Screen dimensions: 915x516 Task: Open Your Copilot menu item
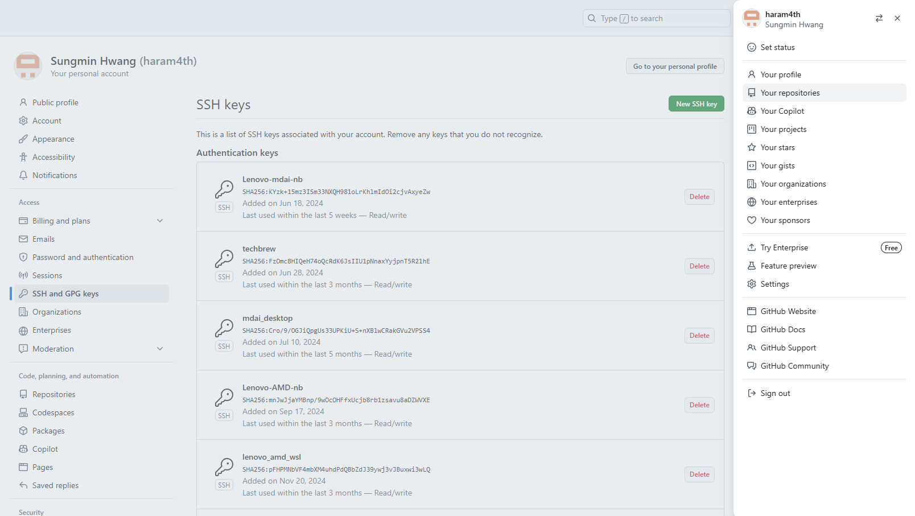click(x=825, y=111)
